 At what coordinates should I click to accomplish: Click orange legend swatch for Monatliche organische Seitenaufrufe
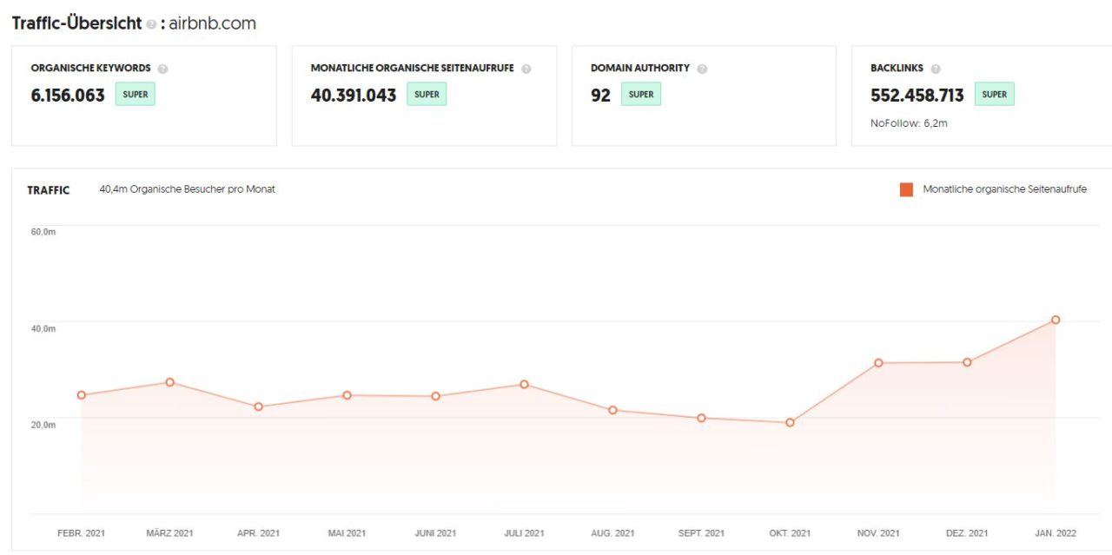(x=906, y=189)
